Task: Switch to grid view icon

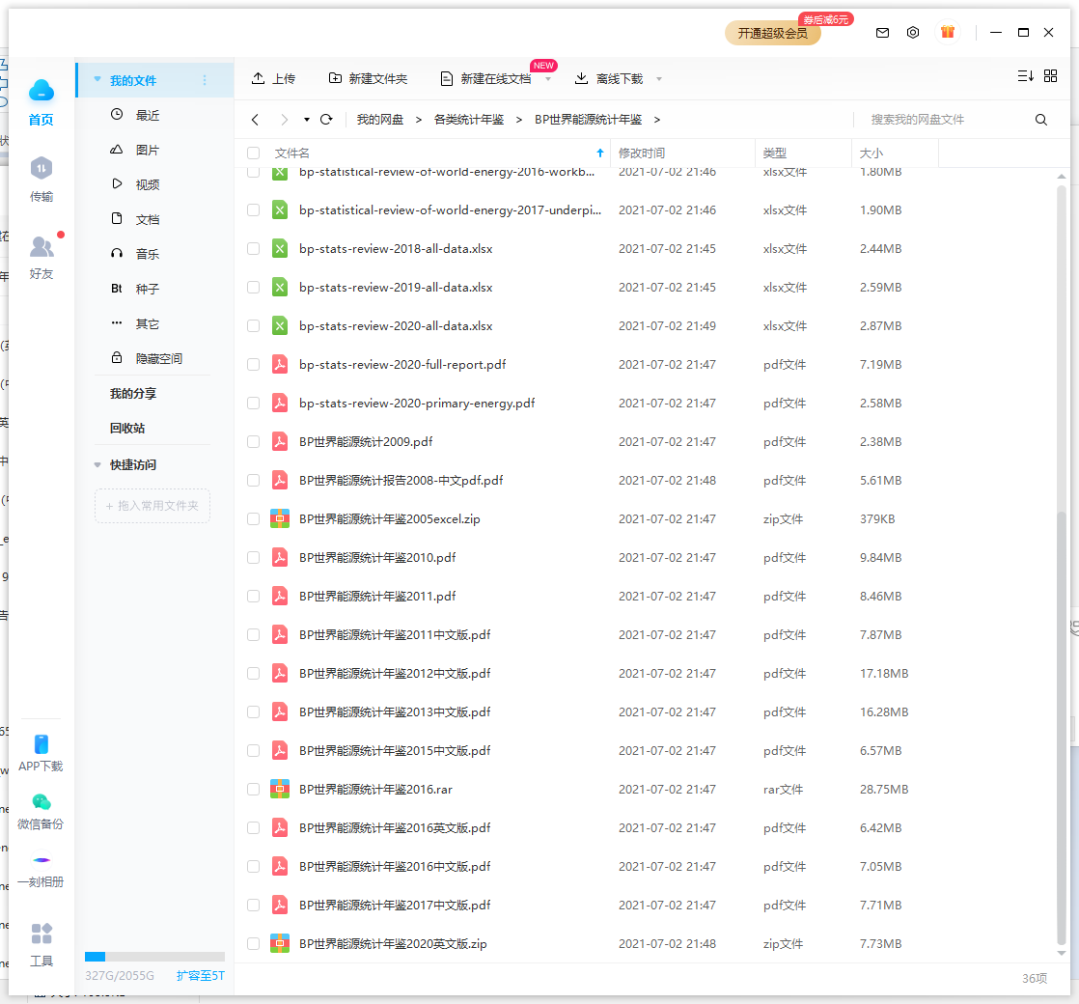Action: click(1050, 75)
